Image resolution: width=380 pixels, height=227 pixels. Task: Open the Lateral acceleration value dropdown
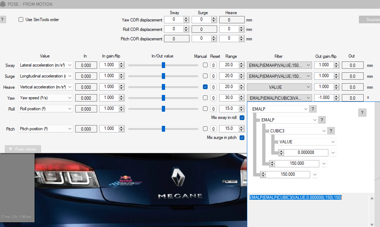[45, 65]
